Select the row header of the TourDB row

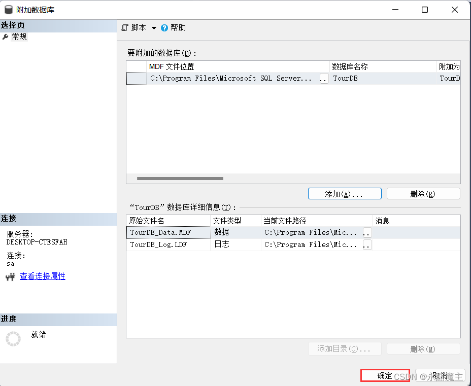pyautogui.click(x=137, y=78)
